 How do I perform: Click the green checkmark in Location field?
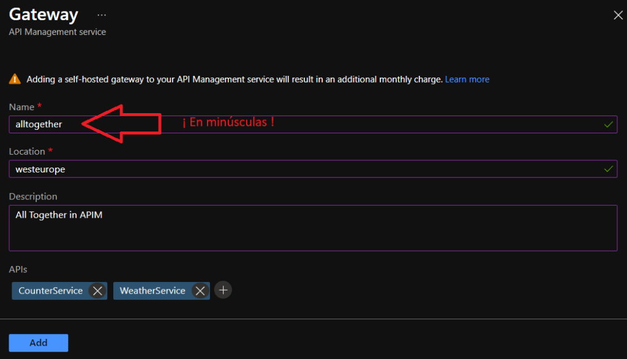click(x=608, y=169)
